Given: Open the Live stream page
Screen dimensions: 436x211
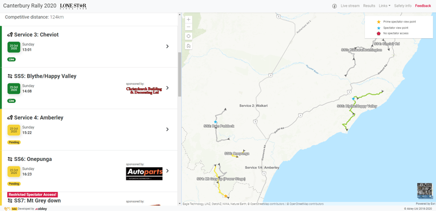Looking at the screenshot, I should 350,6.
